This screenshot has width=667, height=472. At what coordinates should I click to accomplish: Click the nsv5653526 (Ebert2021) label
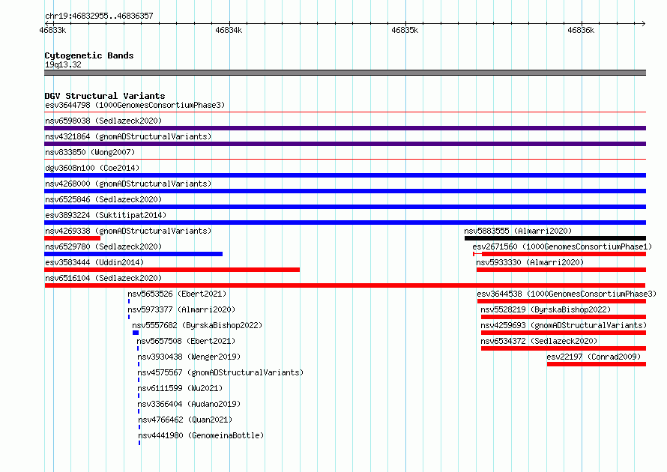coord(177,294)
